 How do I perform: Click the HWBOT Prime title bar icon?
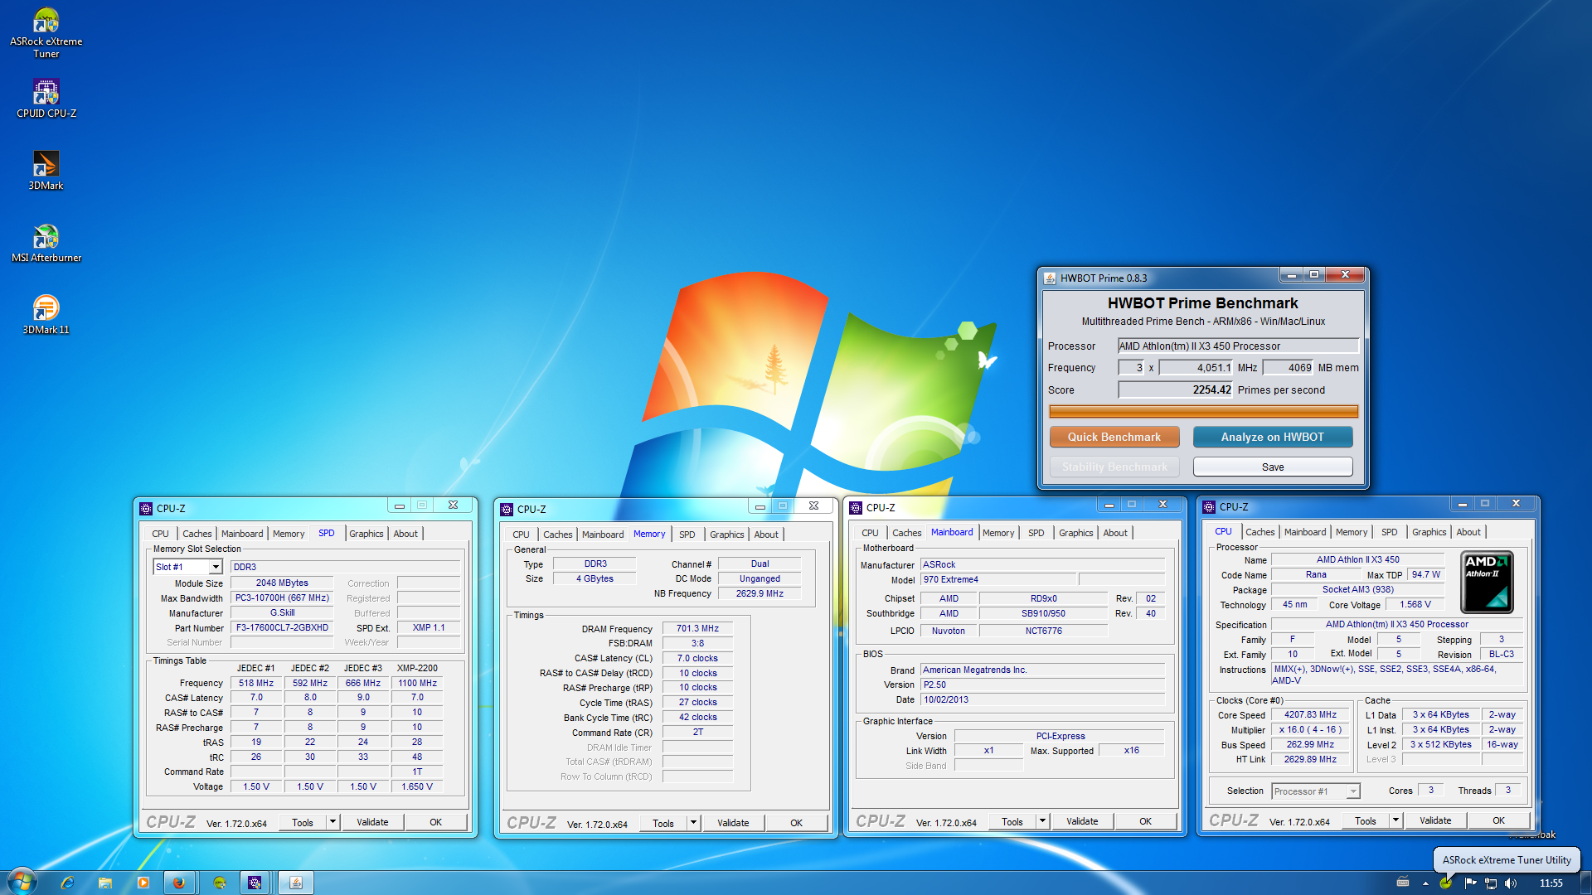(x=1050, y=278)
